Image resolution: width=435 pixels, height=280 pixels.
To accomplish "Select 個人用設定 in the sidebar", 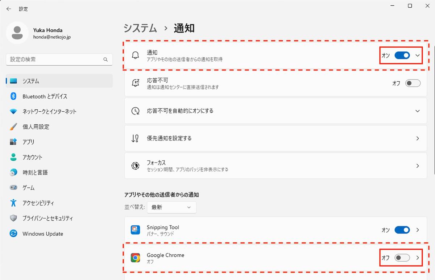I will pos(36,127).
